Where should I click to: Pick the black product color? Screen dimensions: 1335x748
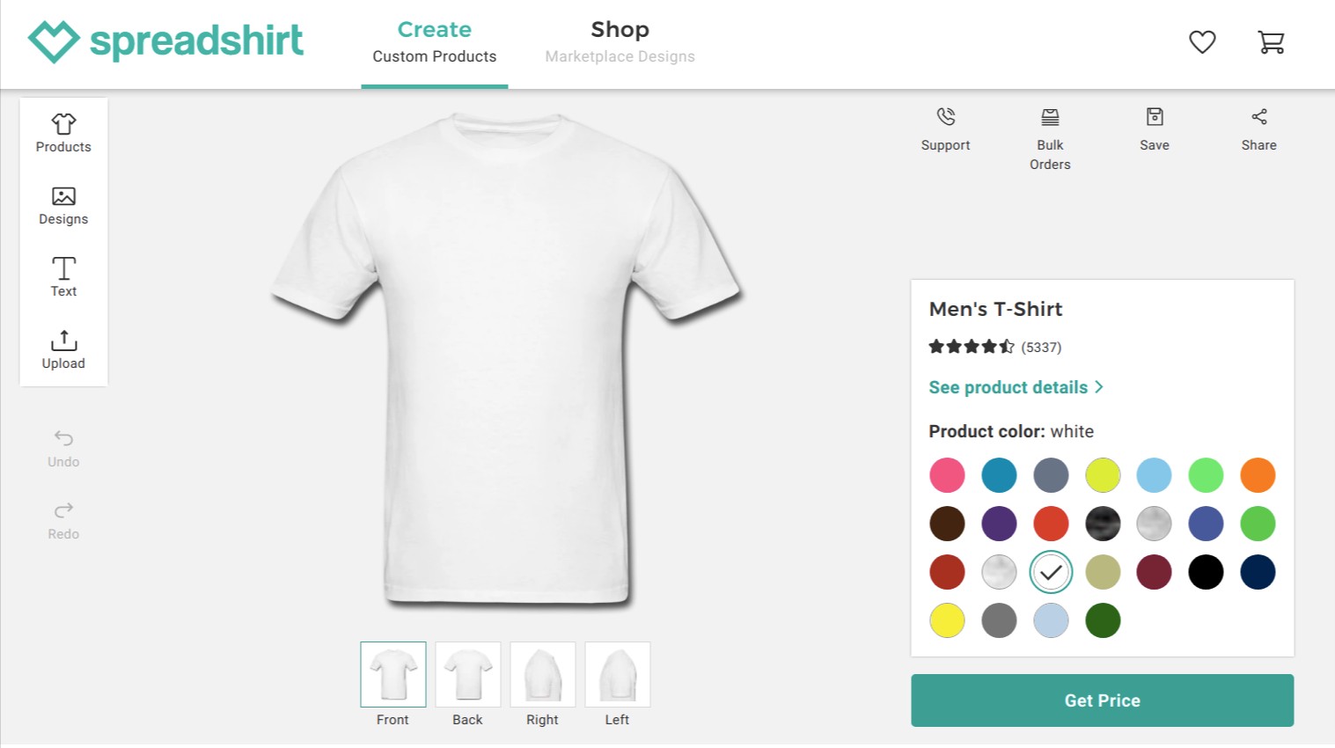point(1206,572)
